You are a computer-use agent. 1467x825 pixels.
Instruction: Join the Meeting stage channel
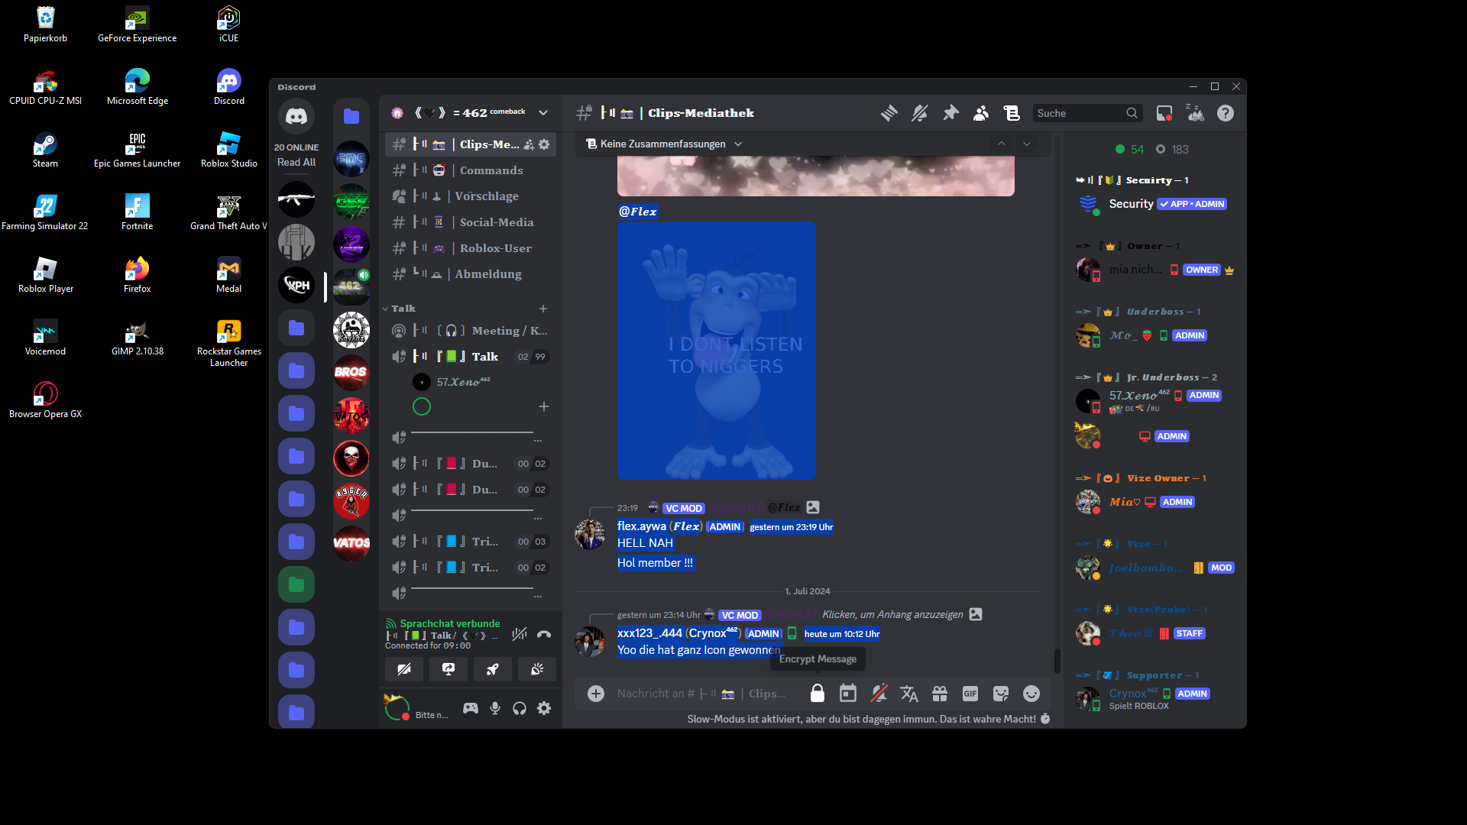(x=470, y=331)
